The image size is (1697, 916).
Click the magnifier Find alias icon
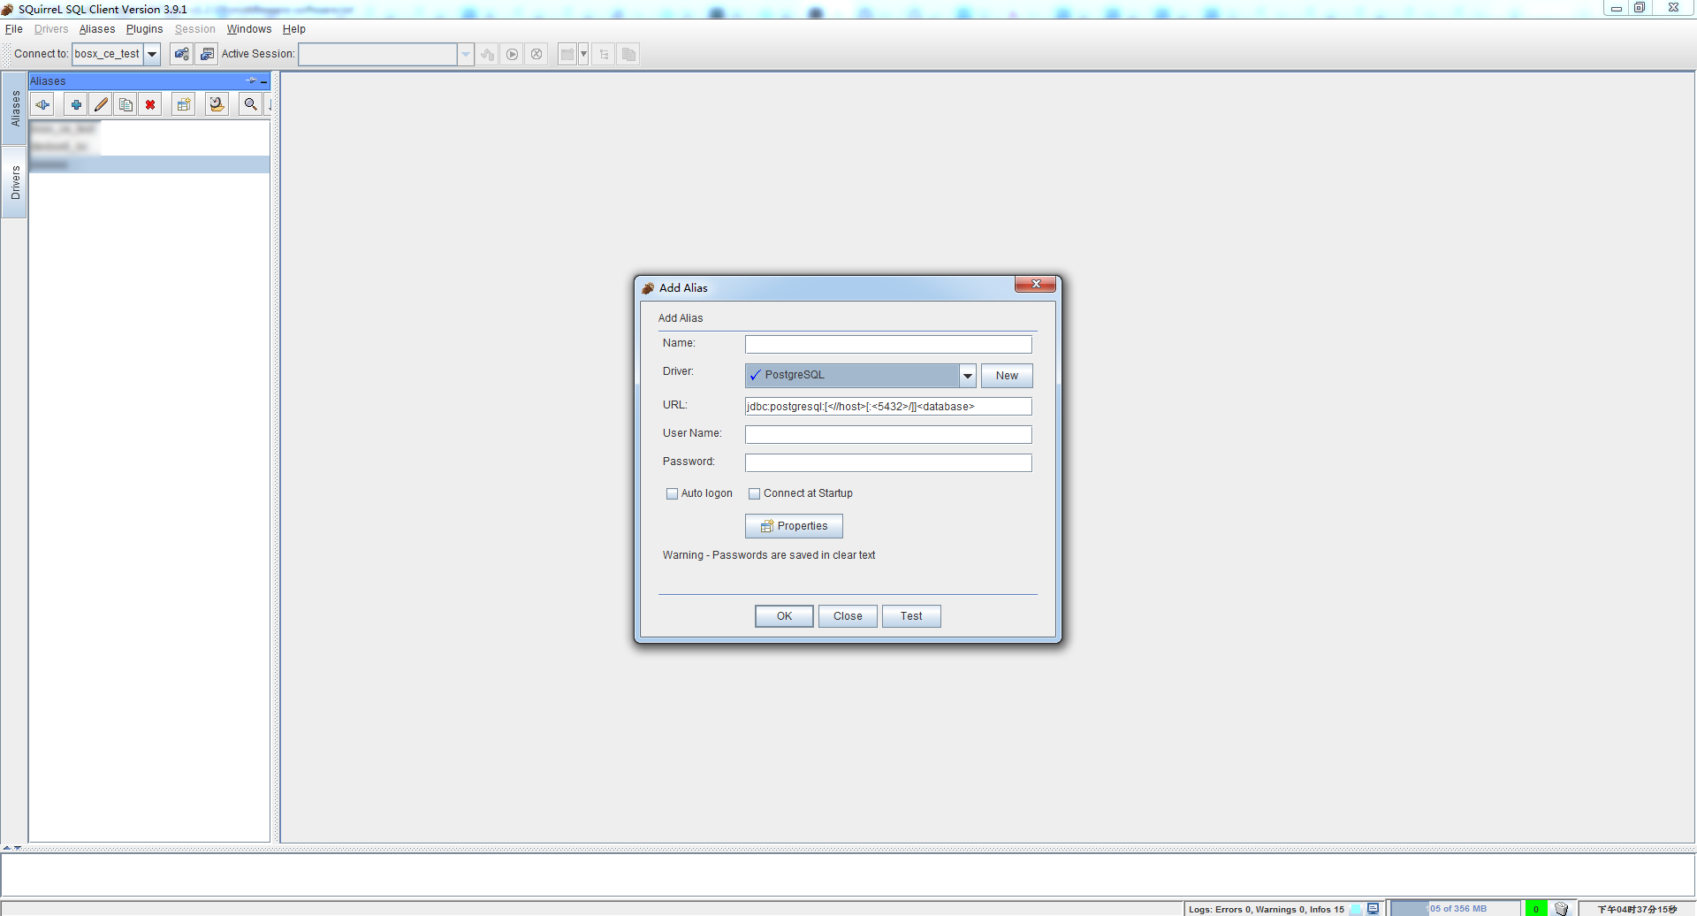[251, 105]
